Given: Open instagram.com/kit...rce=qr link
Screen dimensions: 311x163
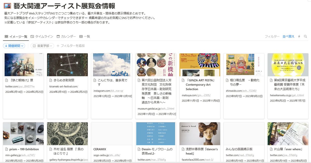Looking at the screenshot, I should pyautogui.click(x=109, y=91).
